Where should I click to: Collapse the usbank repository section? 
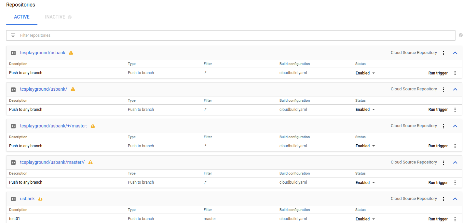point(455,199)
